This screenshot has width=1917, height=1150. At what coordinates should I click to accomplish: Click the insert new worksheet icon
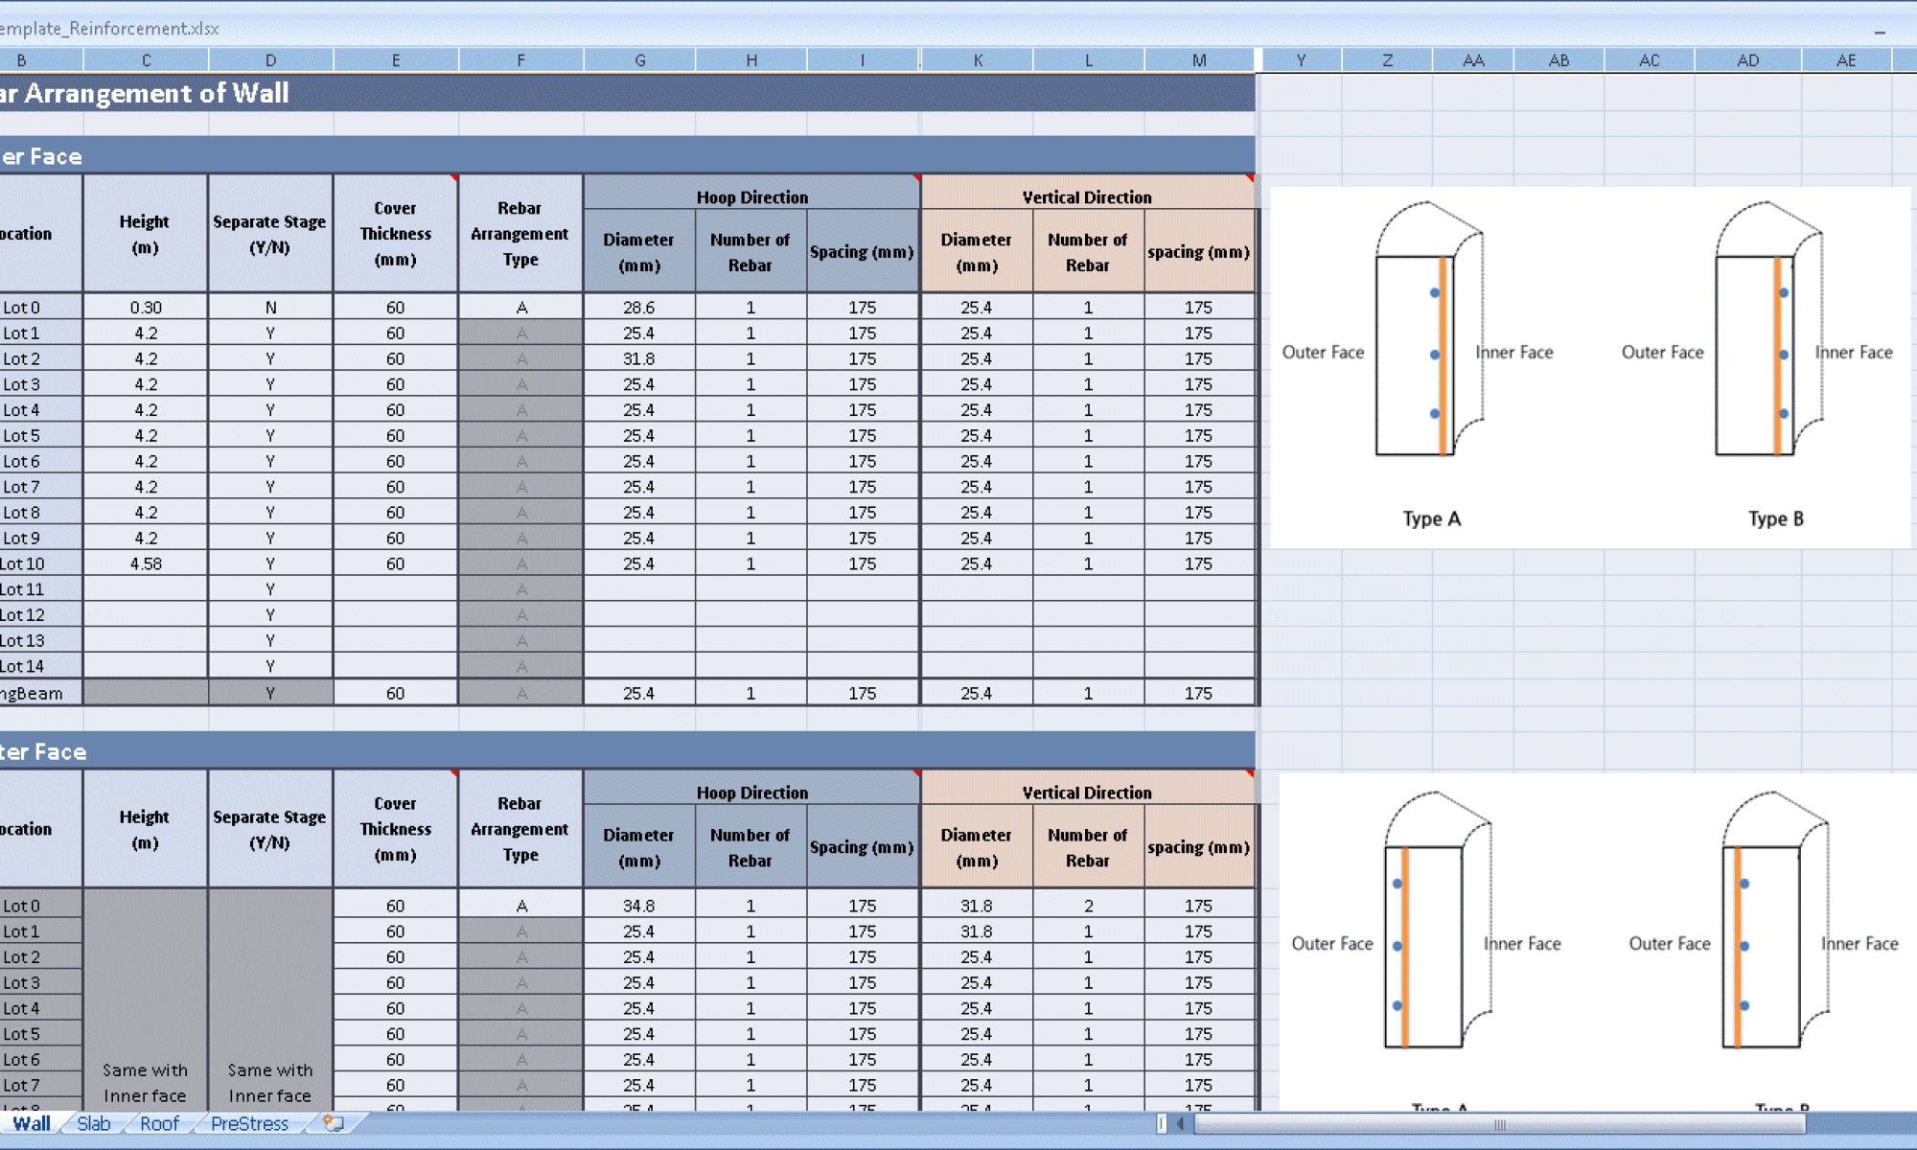tap(334, 1122)
